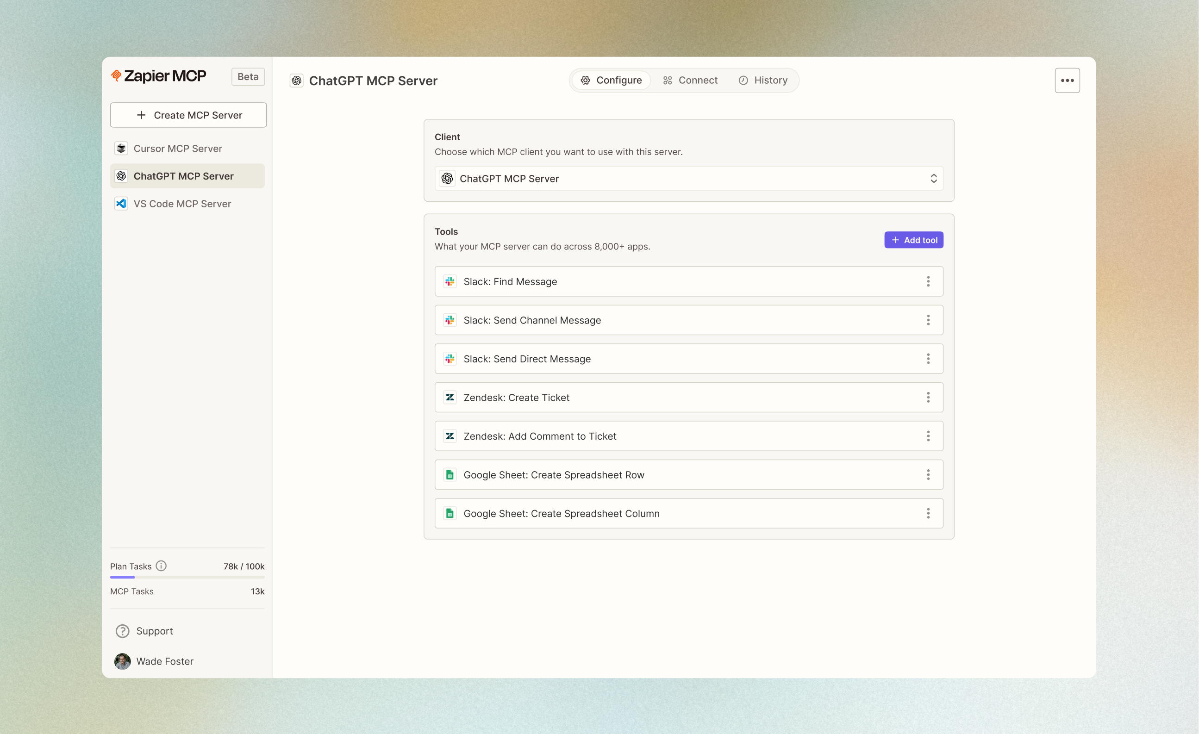
Task: Click the VS Code icon in sidebar
Action: coord(121,204)
